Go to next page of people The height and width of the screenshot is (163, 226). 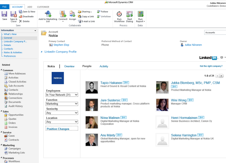tap(221, 76)
